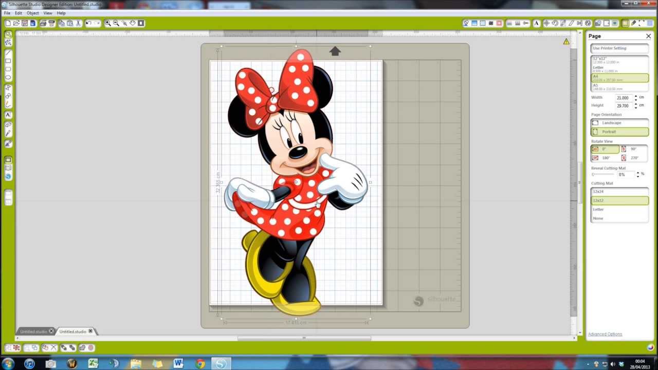This screenshot has width=658, height=370.
Task: Select the Eraser tool
Action: pyautogui.click(x=8, y=125)
